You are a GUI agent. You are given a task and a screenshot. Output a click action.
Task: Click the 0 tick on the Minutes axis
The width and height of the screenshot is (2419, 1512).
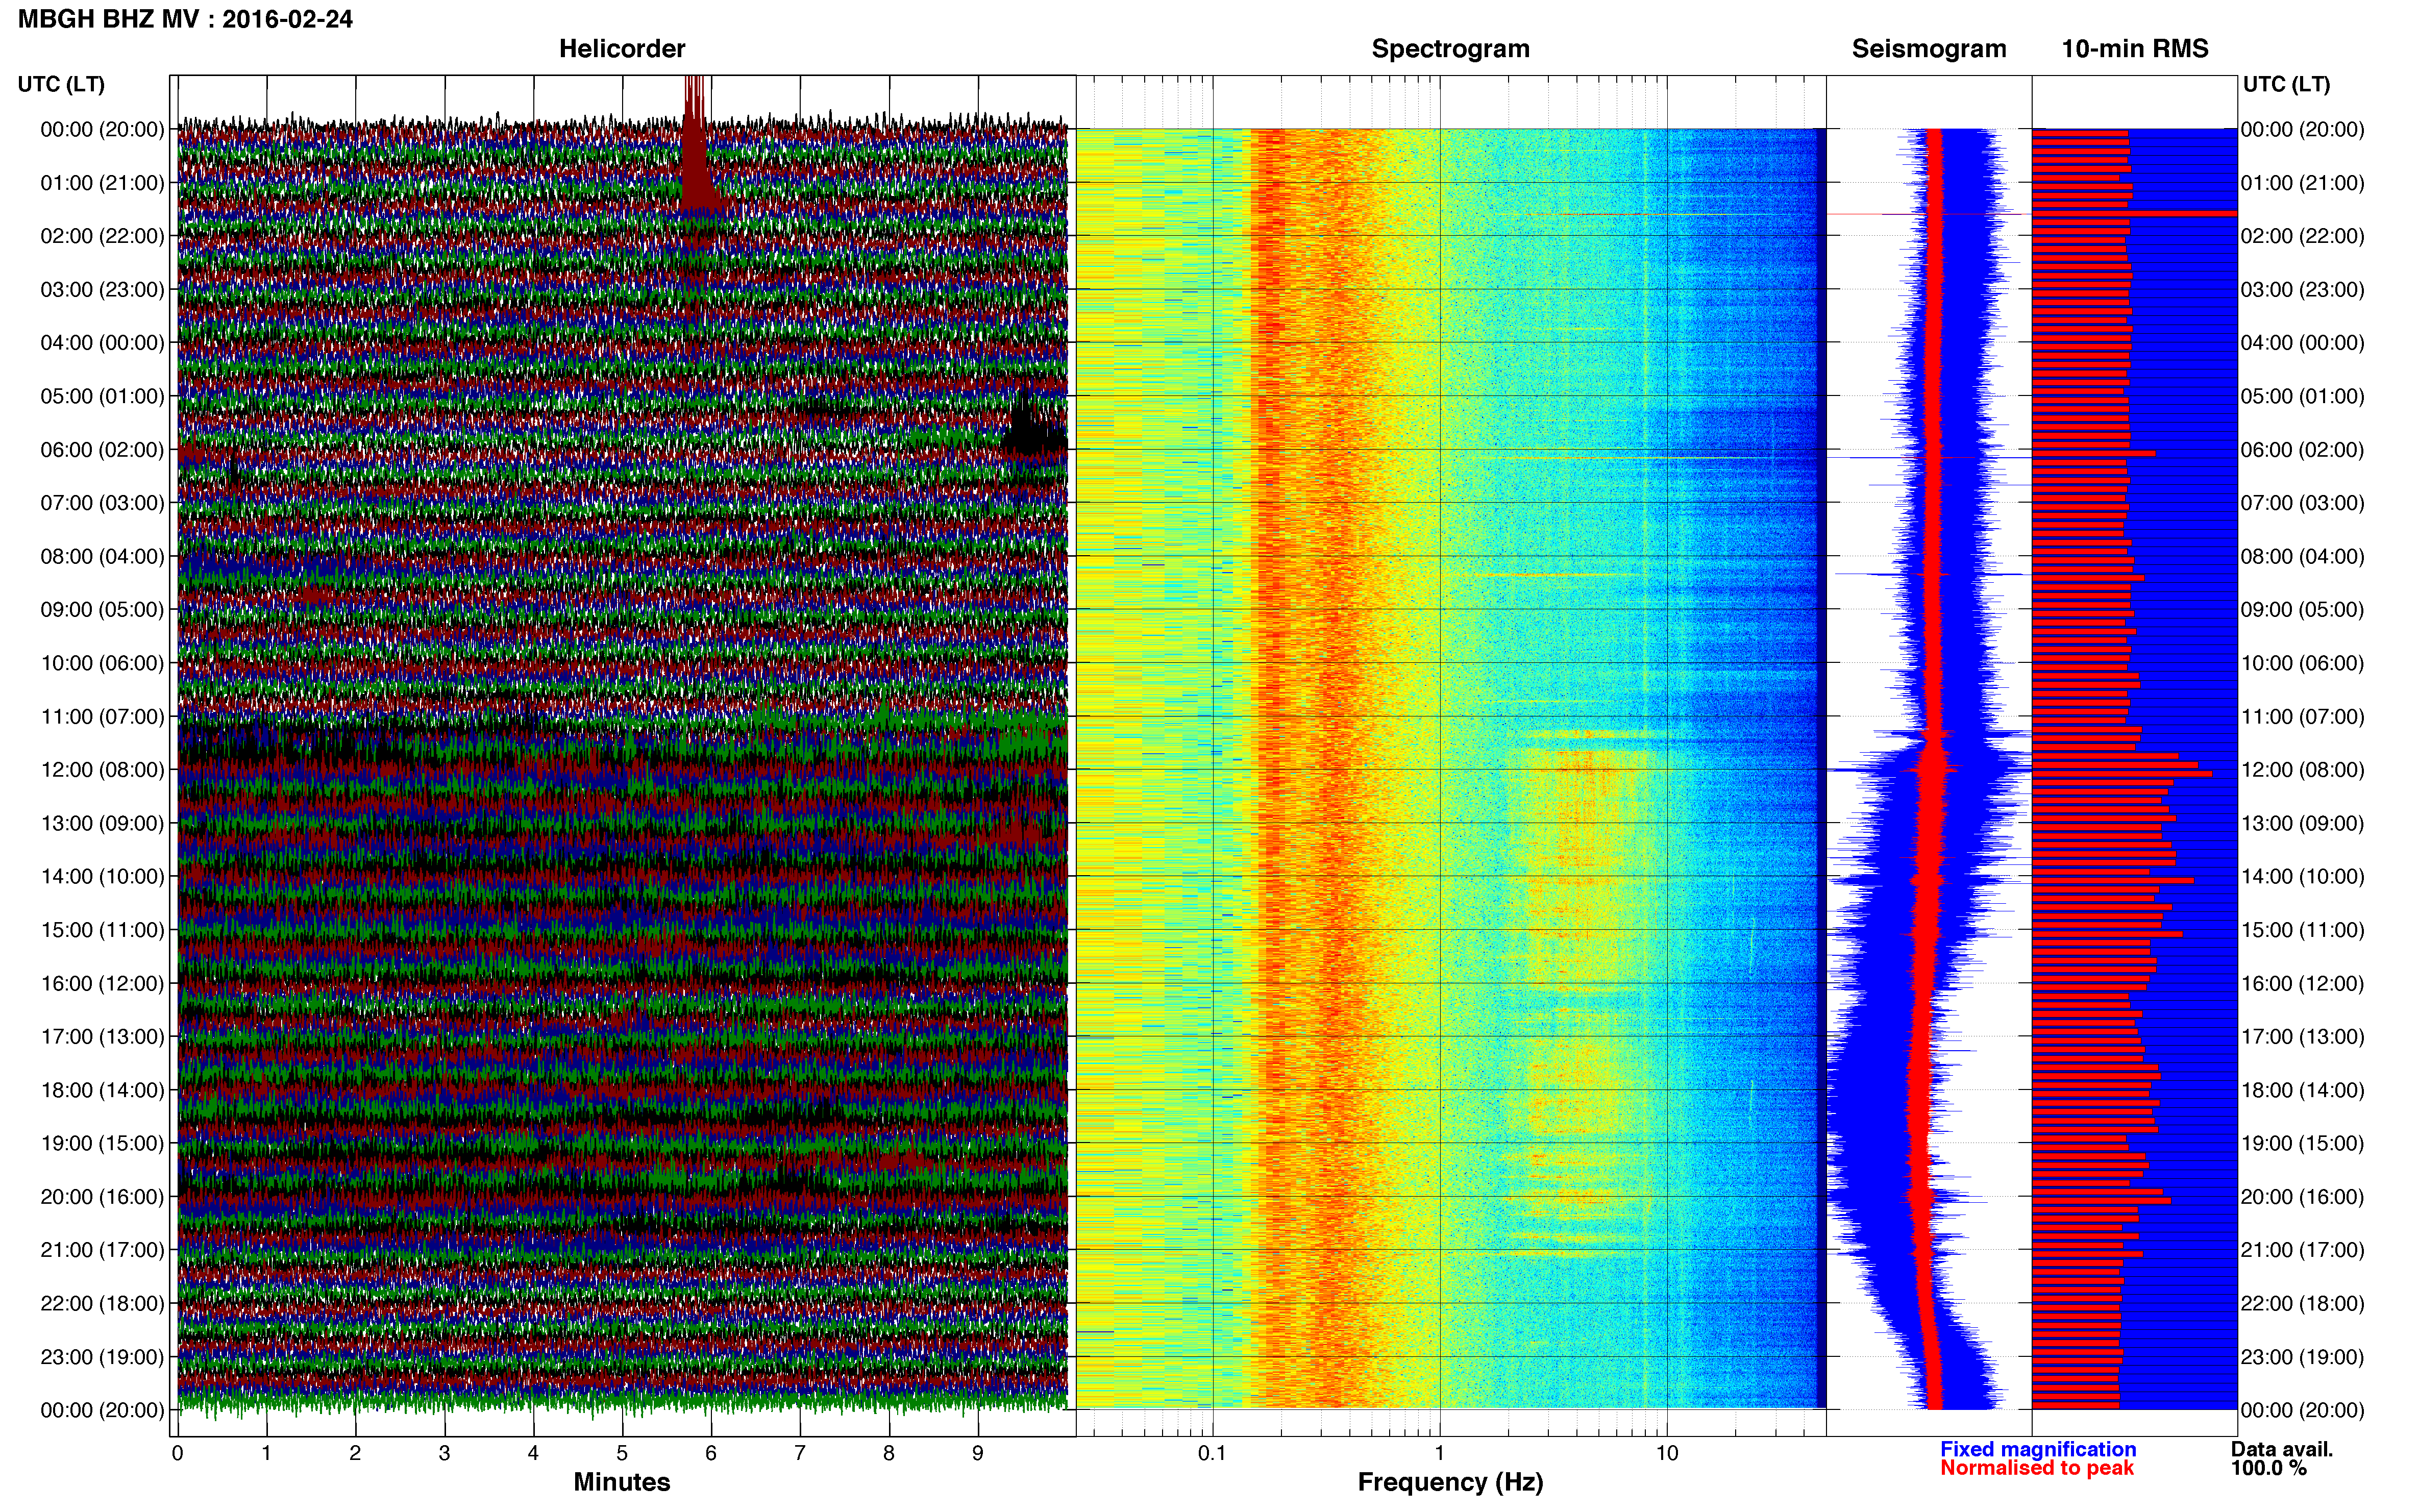[x=177, y=1453]
